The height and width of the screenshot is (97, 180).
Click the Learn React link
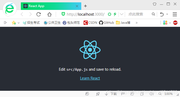90,78
